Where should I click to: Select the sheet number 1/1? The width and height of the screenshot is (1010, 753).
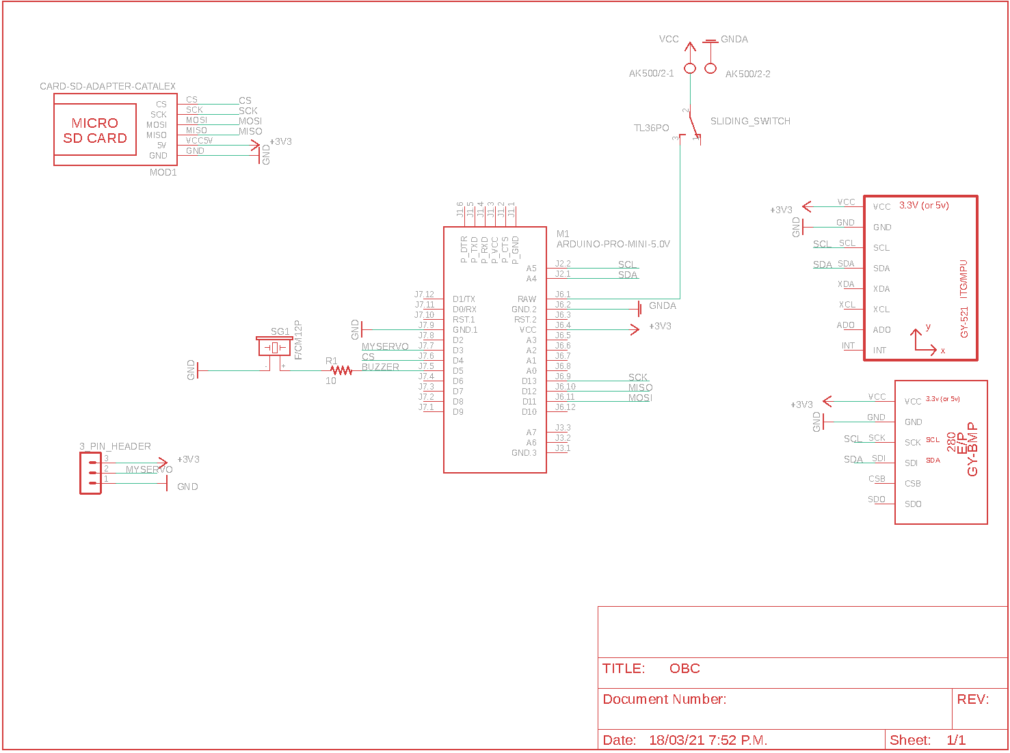pyautogui.click(x=956, y=740)
